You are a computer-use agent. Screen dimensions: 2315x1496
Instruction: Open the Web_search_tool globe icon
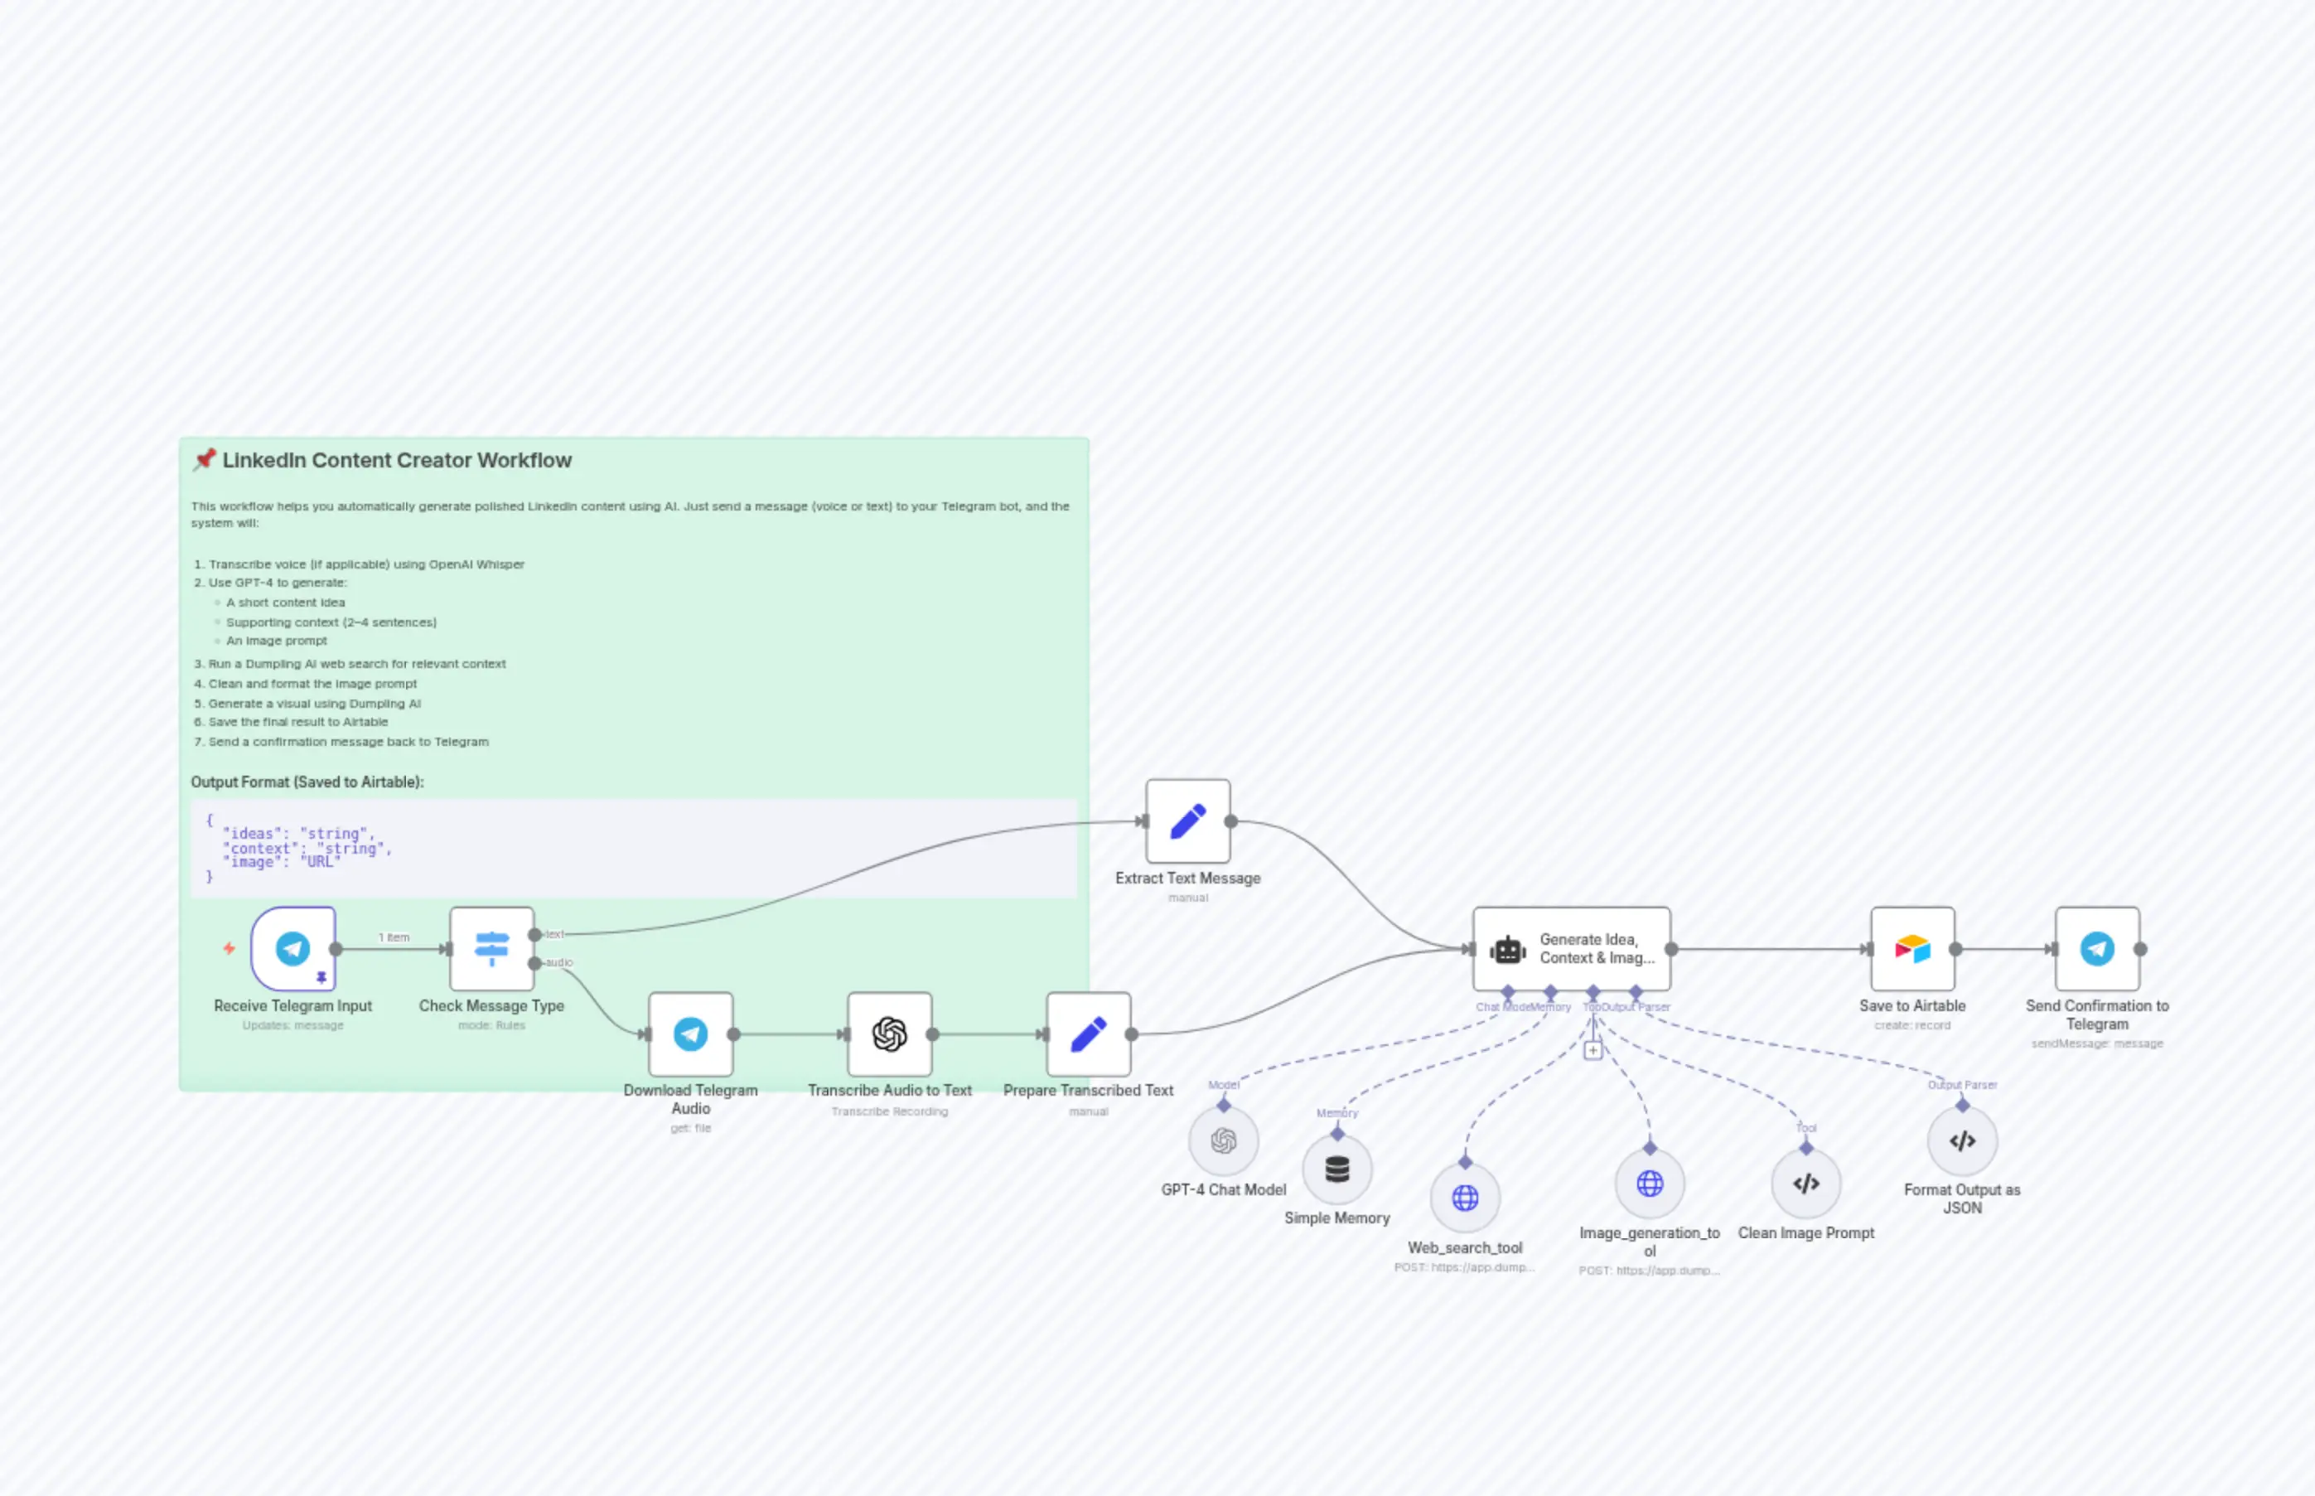pos(1467,1197)
